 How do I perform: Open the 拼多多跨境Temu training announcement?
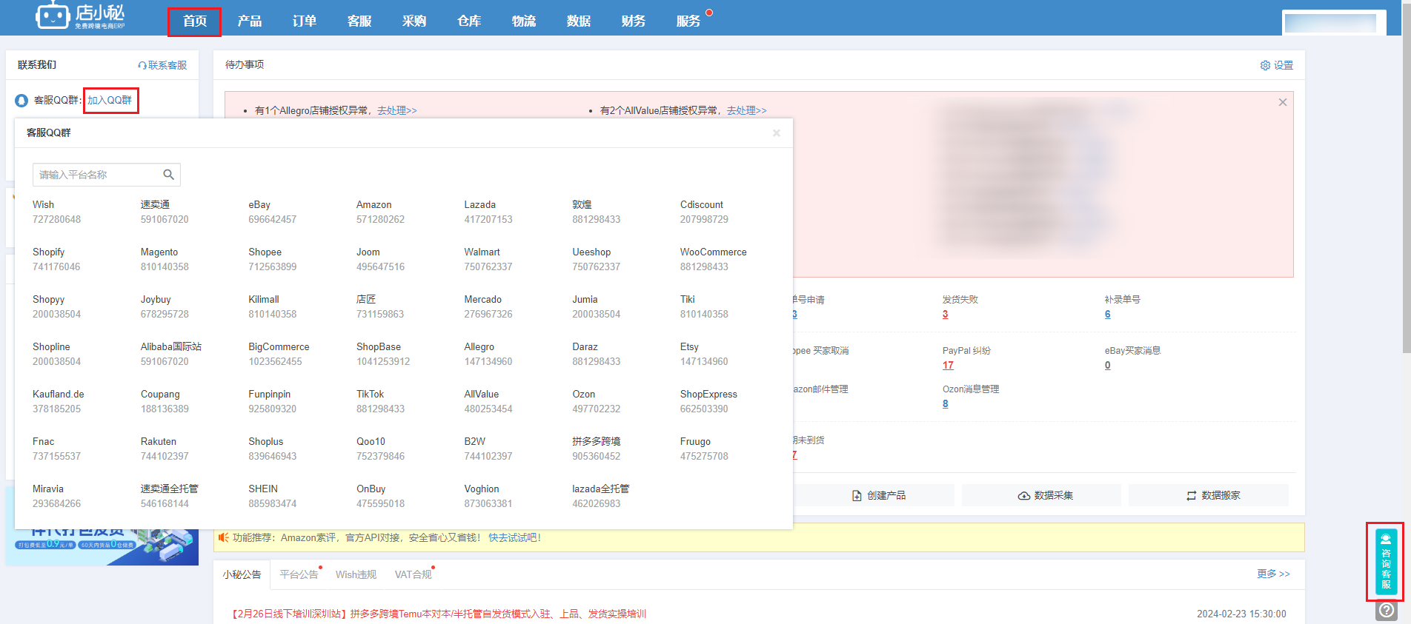tap(439, 614)
